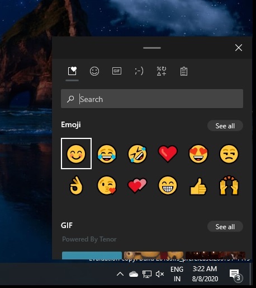Open the OneDrive cloud tray icon

[x=134, y=274]
